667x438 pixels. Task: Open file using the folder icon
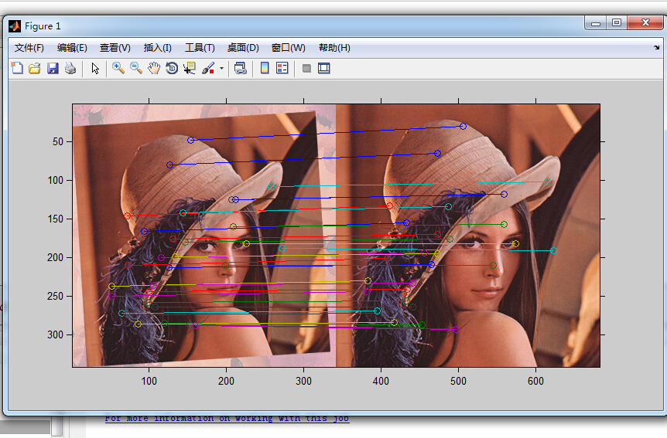[x=35, y=68]
